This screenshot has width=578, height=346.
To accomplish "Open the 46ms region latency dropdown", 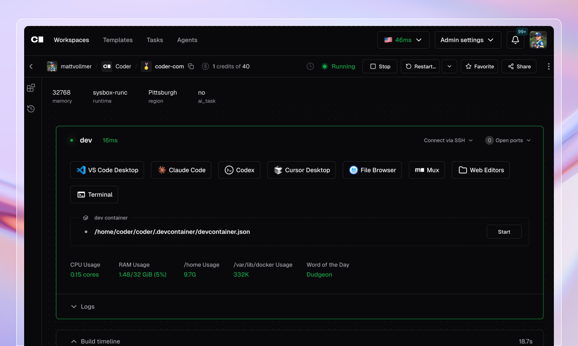I will tap(403, 40).
